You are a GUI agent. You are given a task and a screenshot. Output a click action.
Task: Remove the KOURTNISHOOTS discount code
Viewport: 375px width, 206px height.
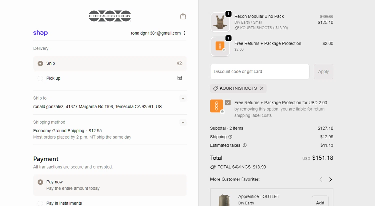pos(261,88)
